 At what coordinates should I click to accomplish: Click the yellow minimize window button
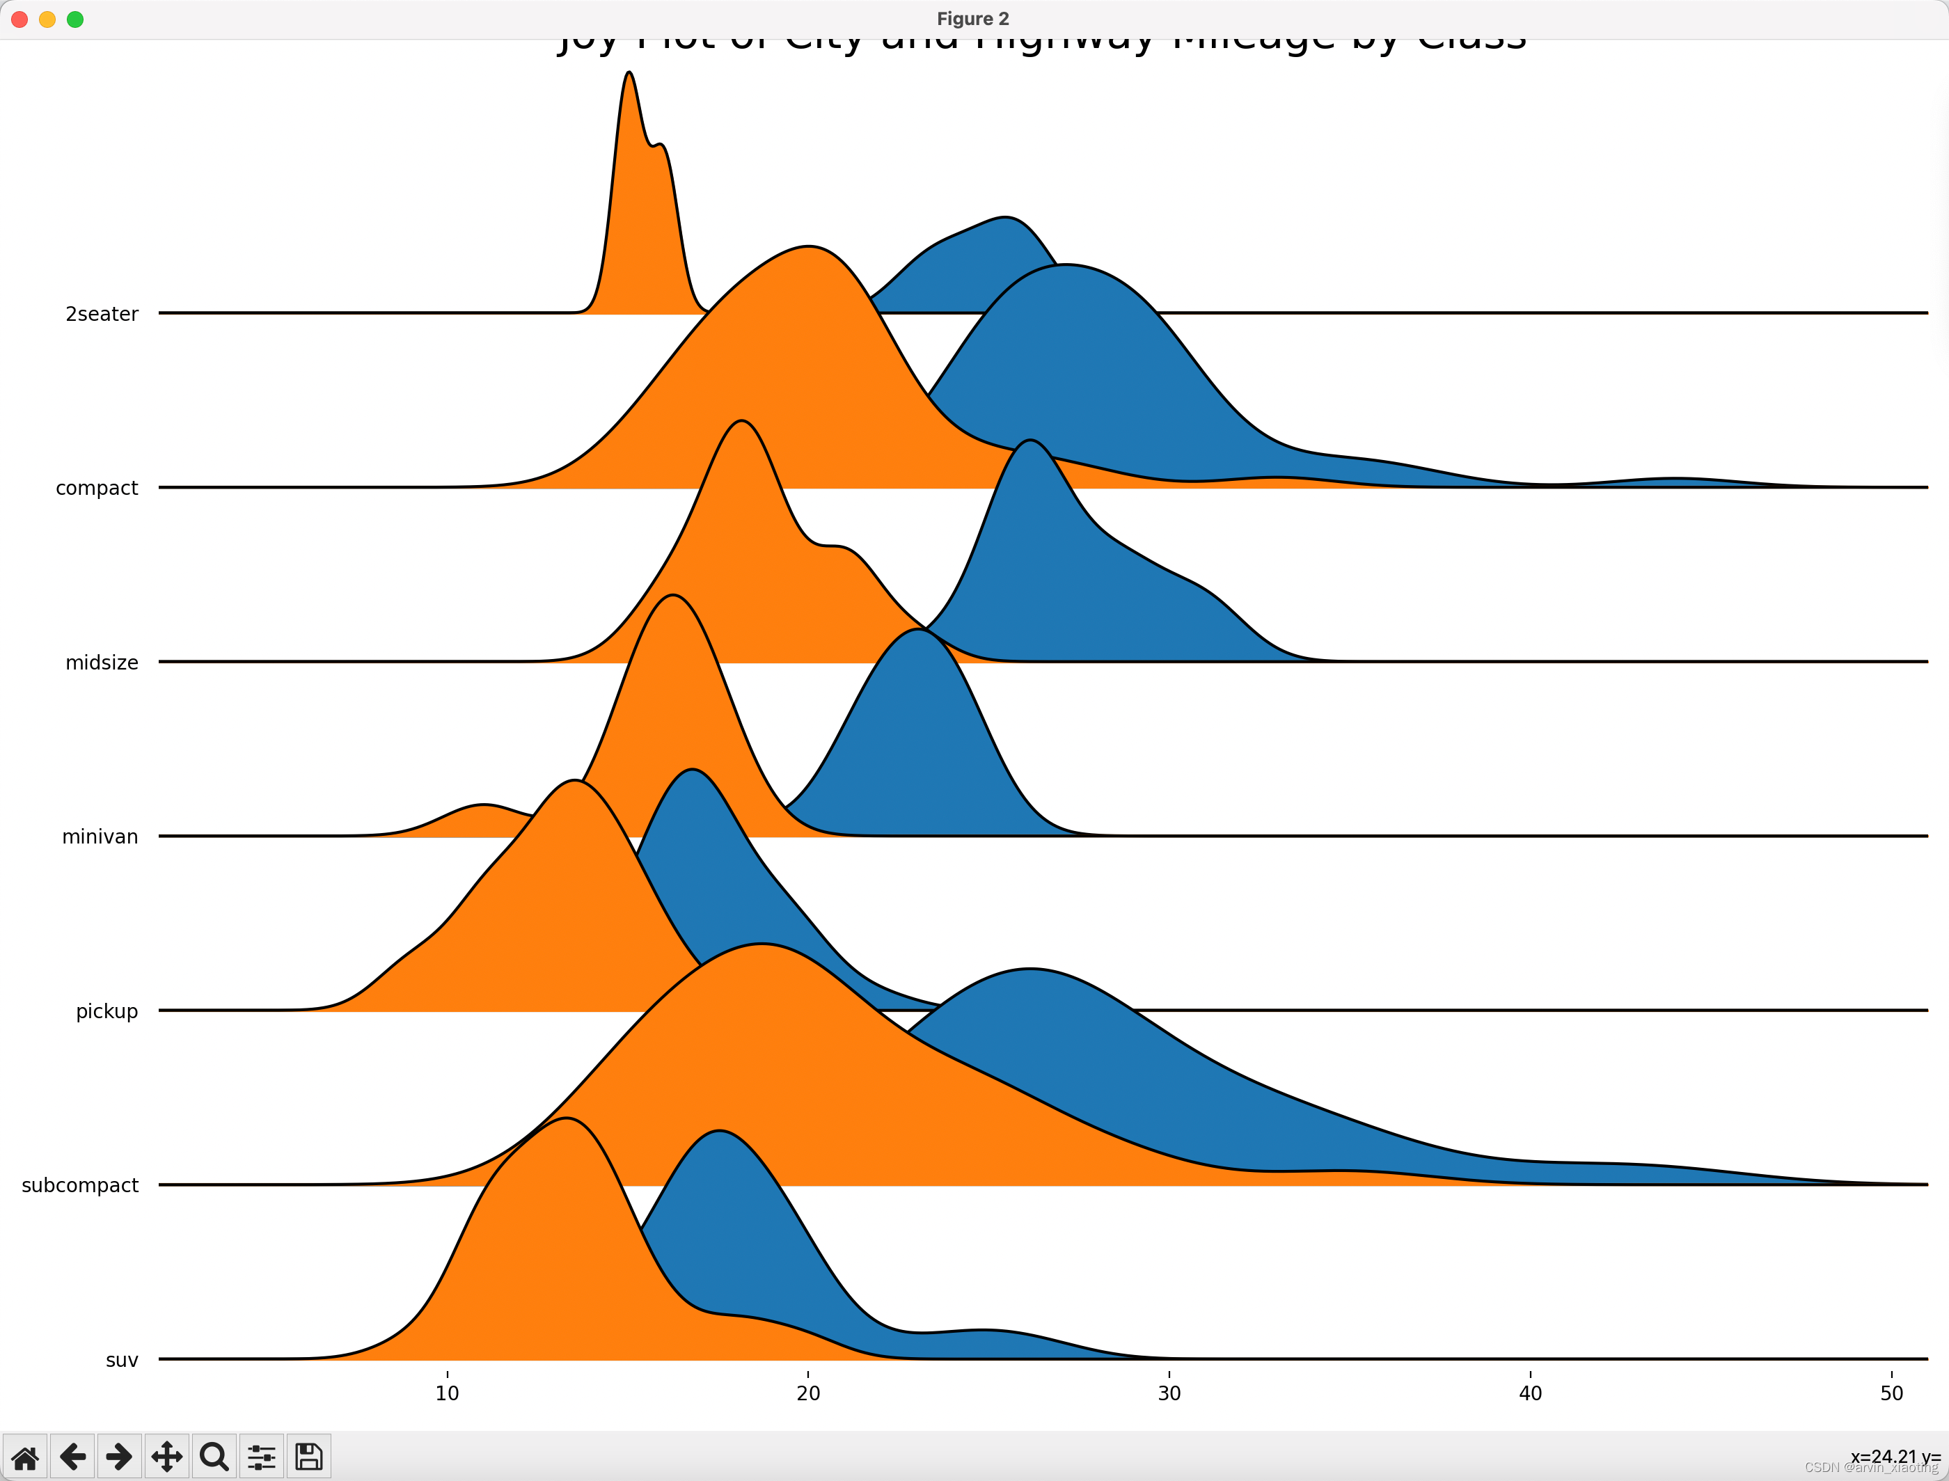47,19
